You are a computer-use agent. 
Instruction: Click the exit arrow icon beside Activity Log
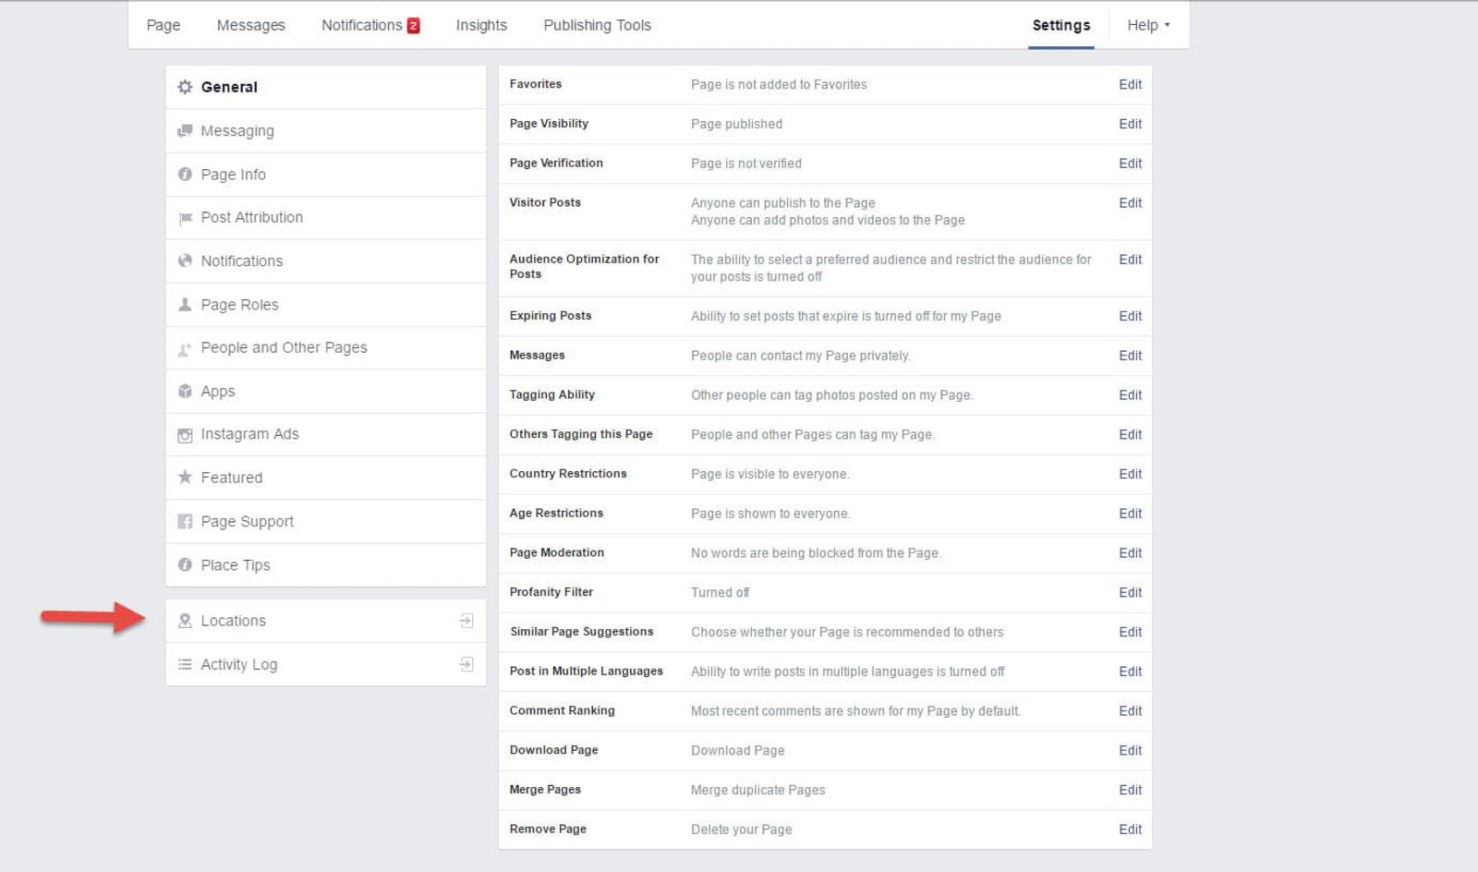(466, 664)
